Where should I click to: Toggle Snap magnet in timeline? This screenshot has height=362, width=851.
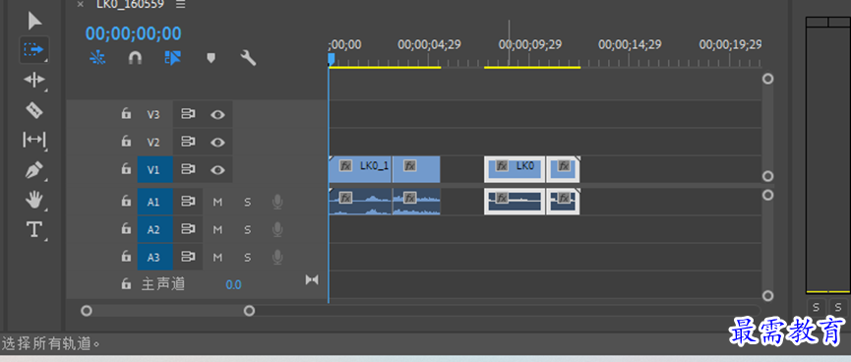pos(135,58)
